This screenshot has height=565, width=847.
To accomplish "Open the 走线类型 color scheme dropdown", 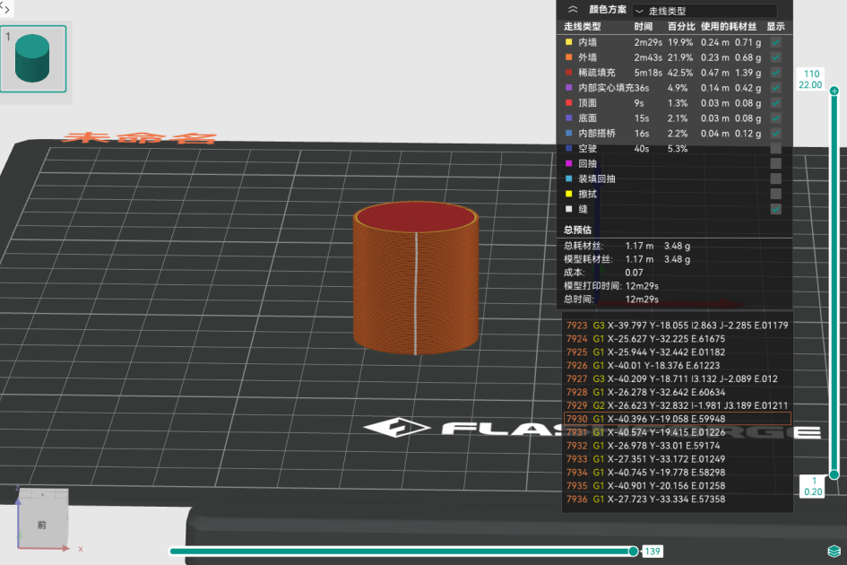I will click(704, 11).
